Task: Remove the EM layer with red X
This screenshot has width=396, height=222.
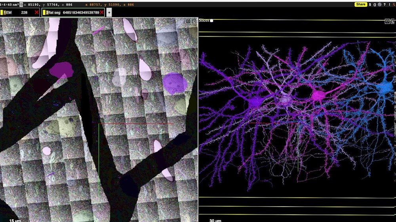Action: 36,13
